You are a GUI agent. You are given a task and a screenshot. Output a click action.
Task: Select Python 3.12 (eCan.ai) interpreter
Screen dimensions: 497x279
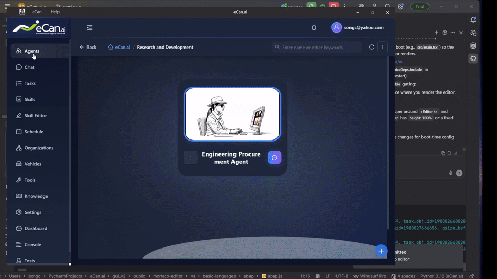(442, 276)
